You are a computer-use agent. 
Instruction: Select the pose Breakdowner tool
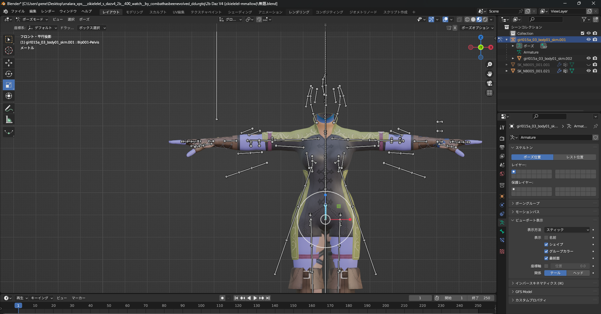(x=9, y=132)
